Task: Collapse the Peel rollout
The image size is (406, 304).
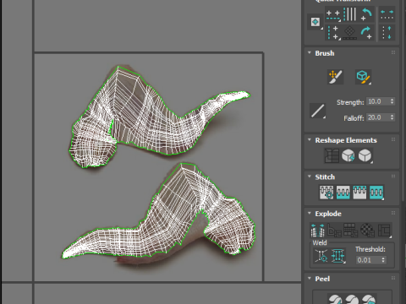Action: click(x=310, y=279)
